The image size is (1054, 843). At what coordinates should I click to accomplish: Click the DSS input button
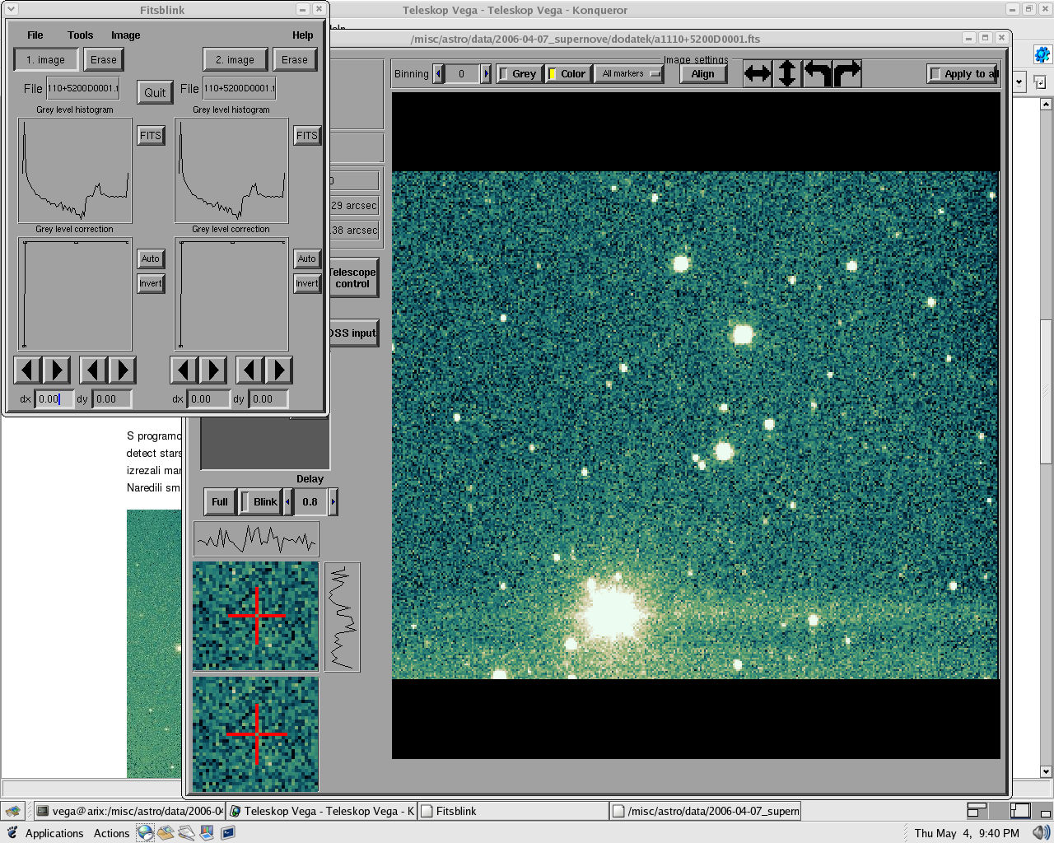[353, 333]
